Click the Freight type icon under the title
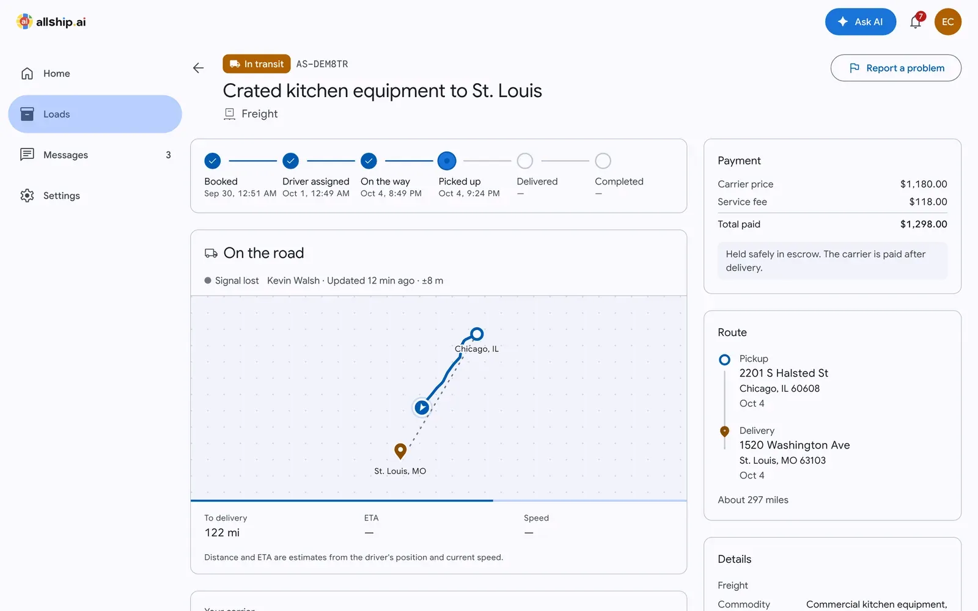This screenshot has width=978, height=611. [x=229, y=114]
